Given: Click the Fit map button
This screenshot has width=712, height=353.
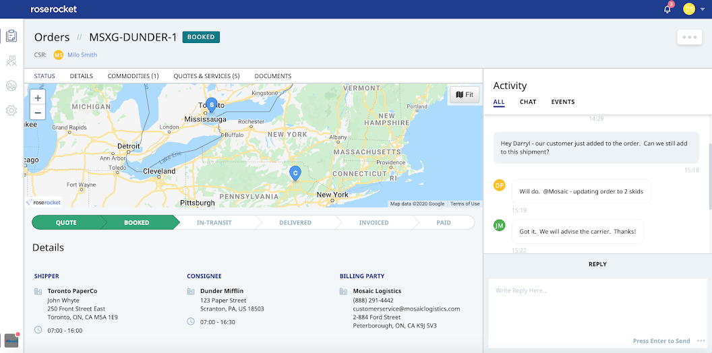Looking at the screenshot, I should coord(465,95).
